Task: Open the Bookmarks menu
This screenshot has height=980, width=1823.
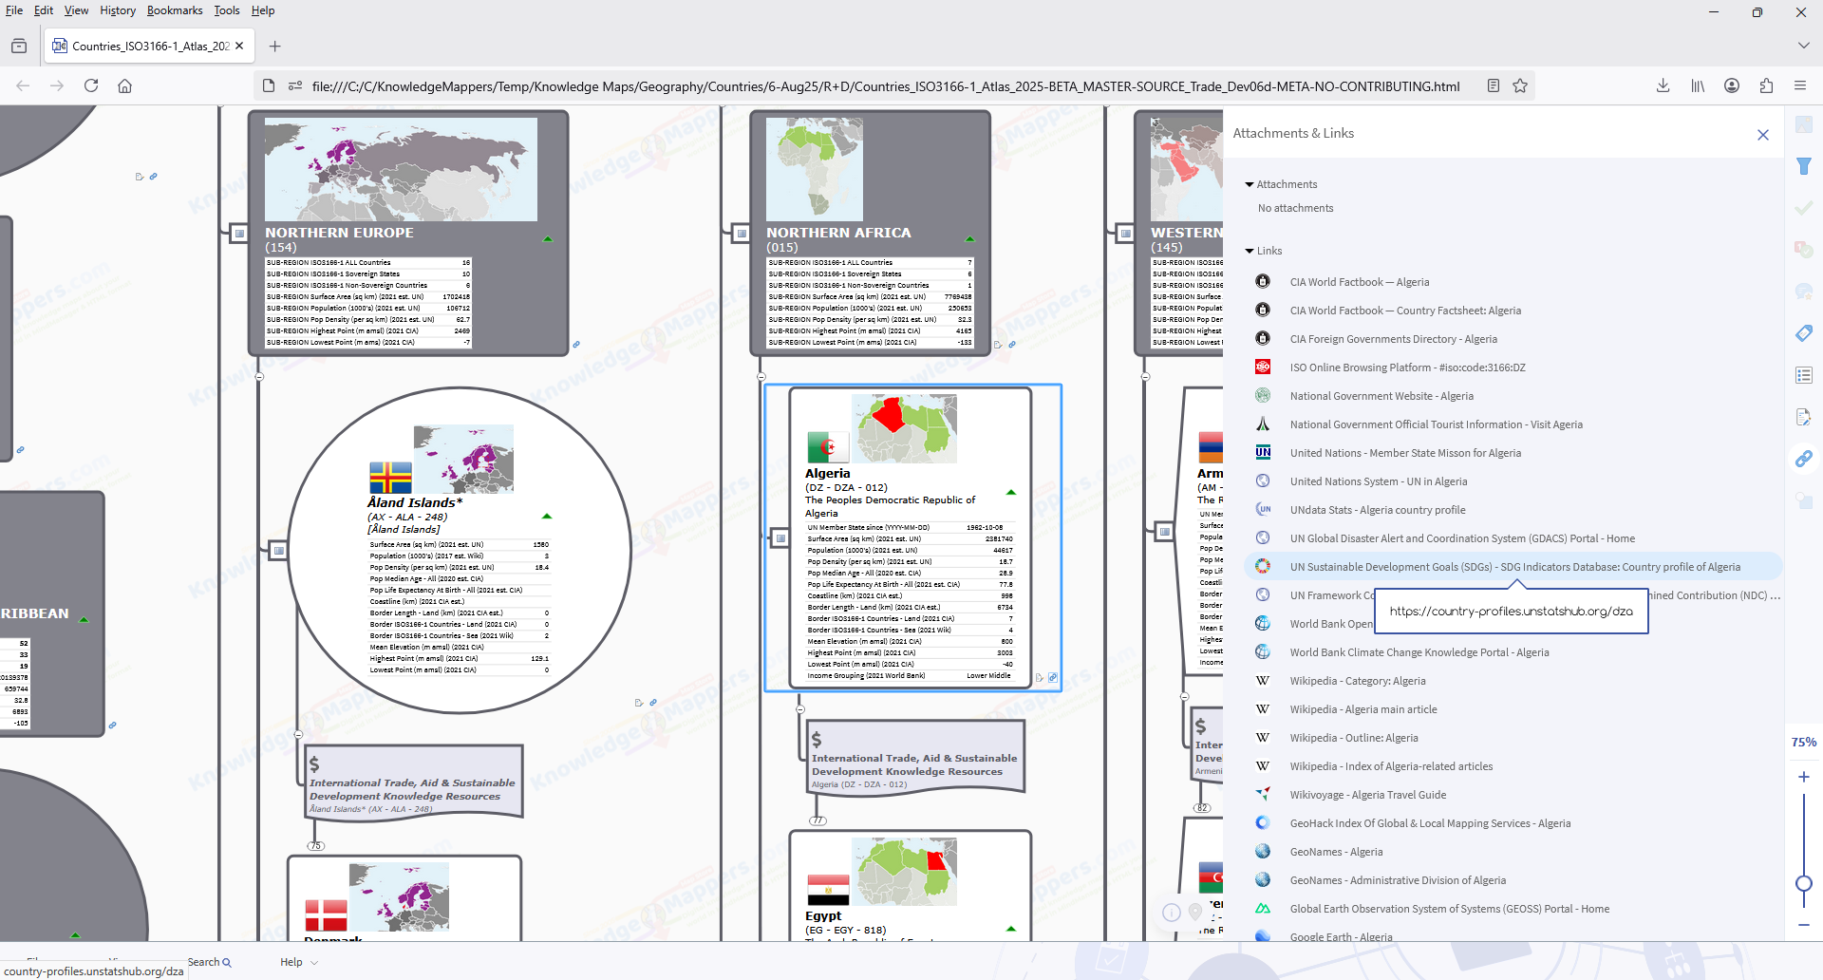Action: (175, 10)
